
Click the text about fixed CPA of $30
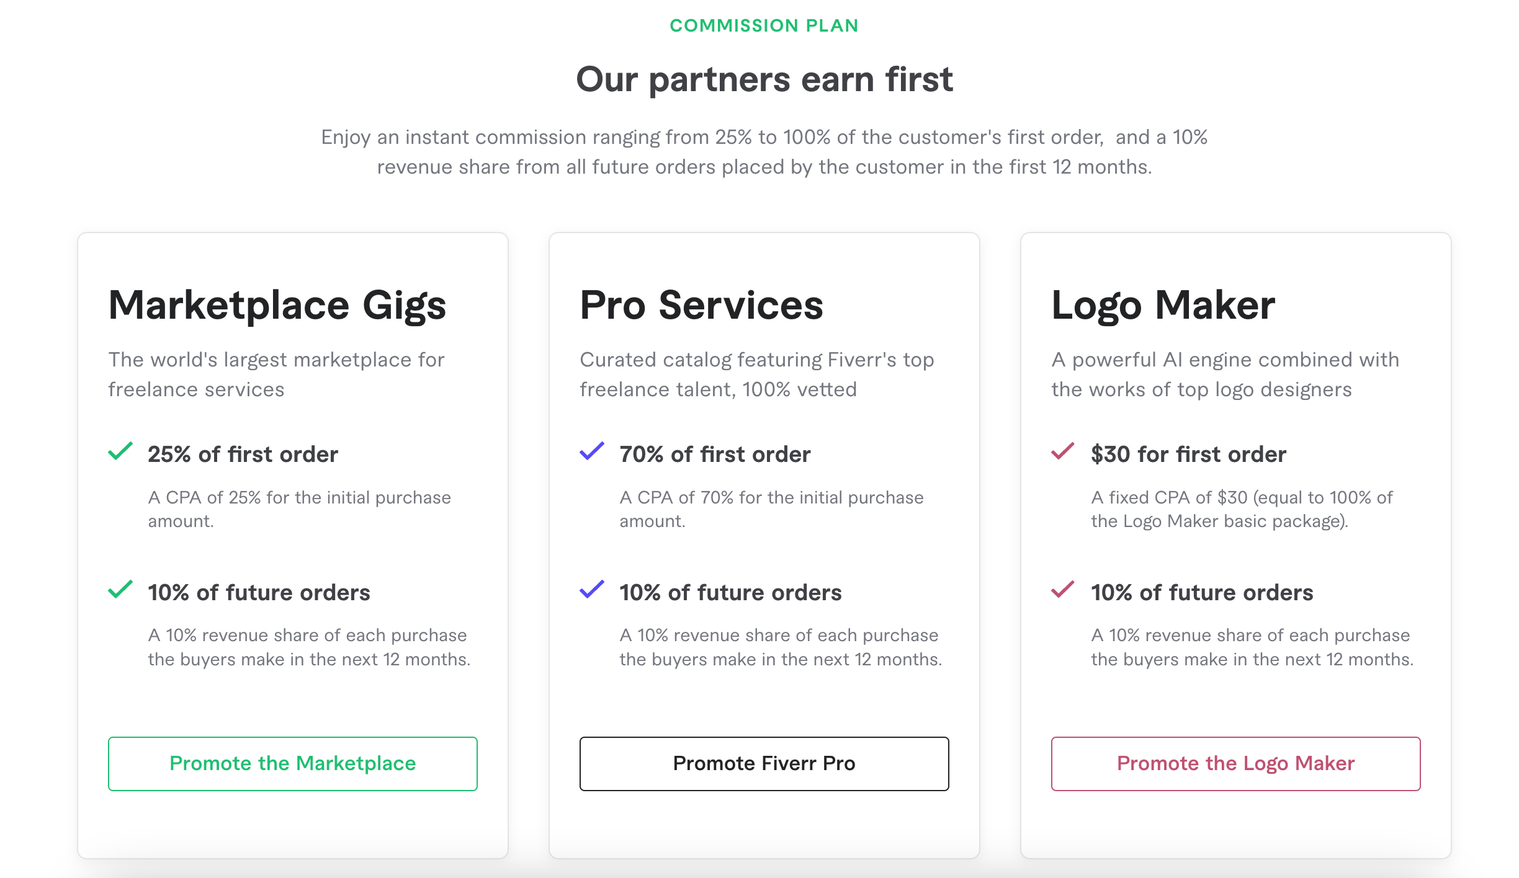1242,509
